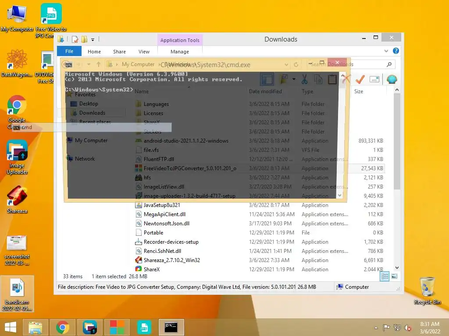449x336 pixels.
Task: Sort files by the Size column
Action: 359,91
